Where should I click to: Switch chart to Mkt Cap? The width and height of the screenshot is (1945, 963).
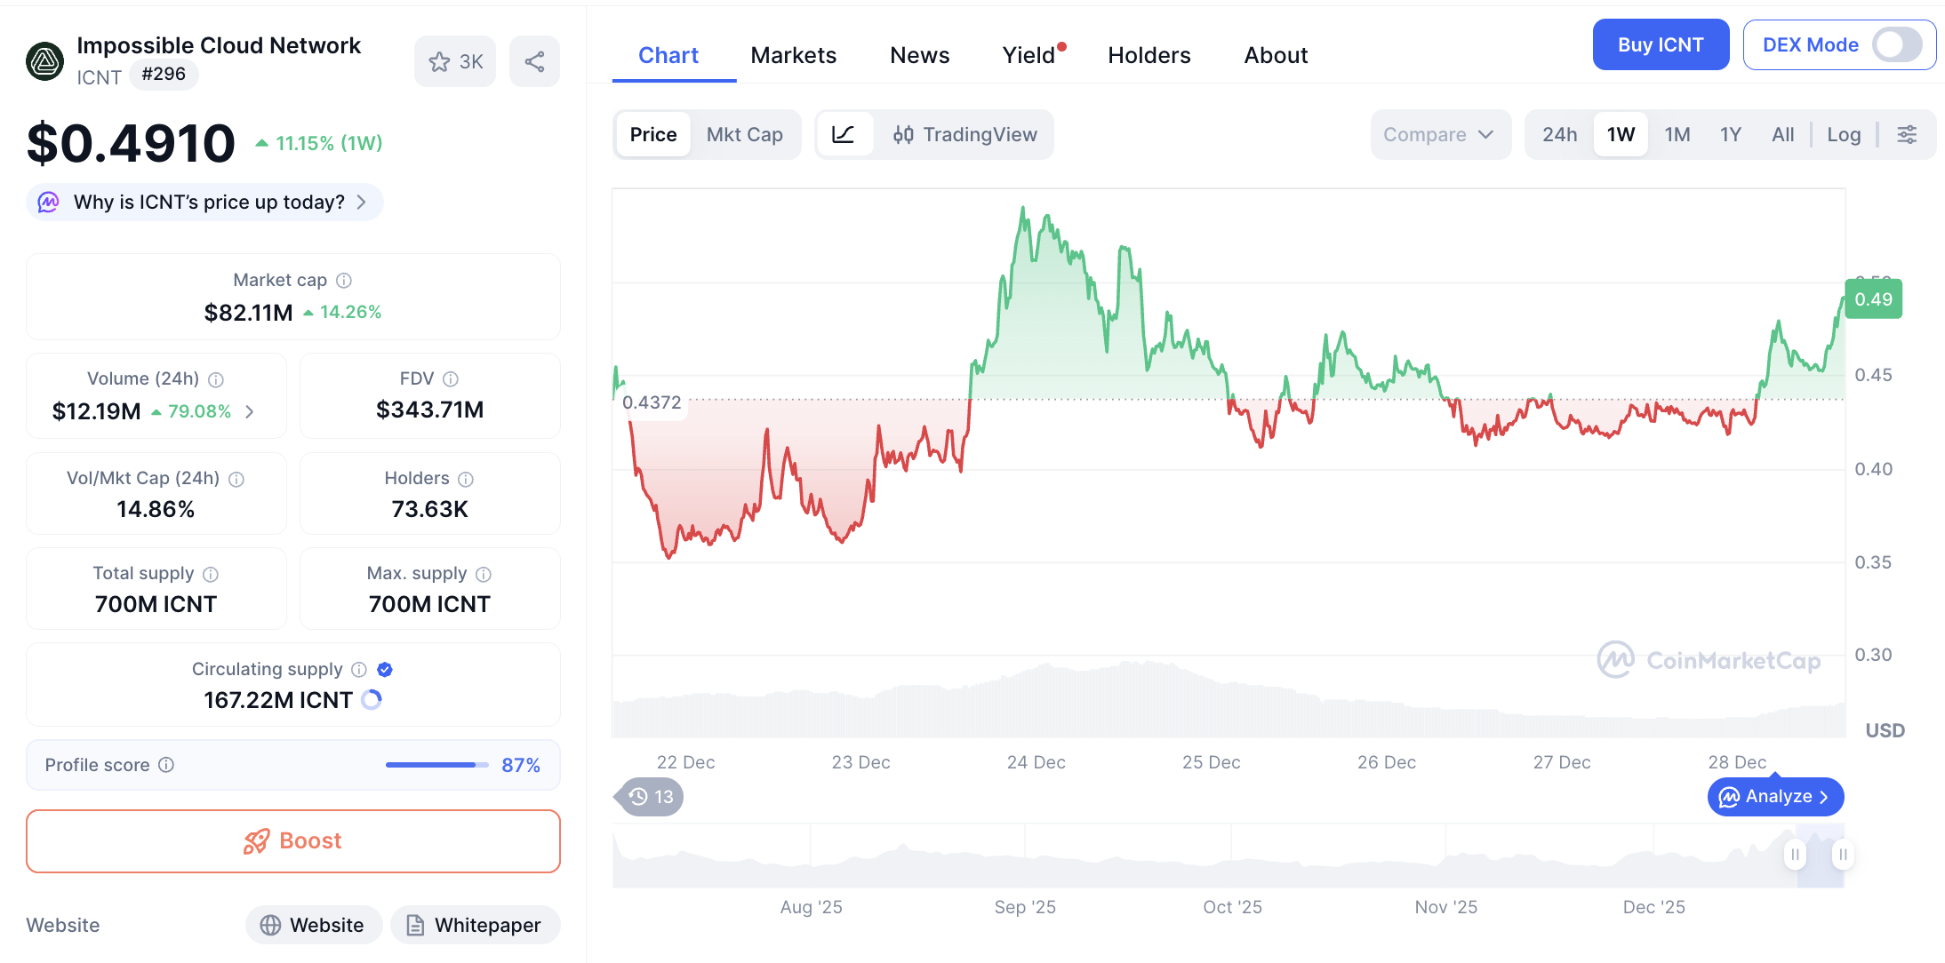[744, 134]
